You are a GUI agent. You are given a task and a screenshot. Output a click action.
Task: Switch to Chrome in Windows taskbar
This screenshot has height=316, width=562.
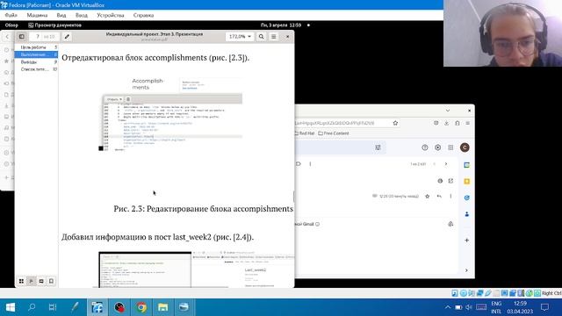(x=141, y=307)
